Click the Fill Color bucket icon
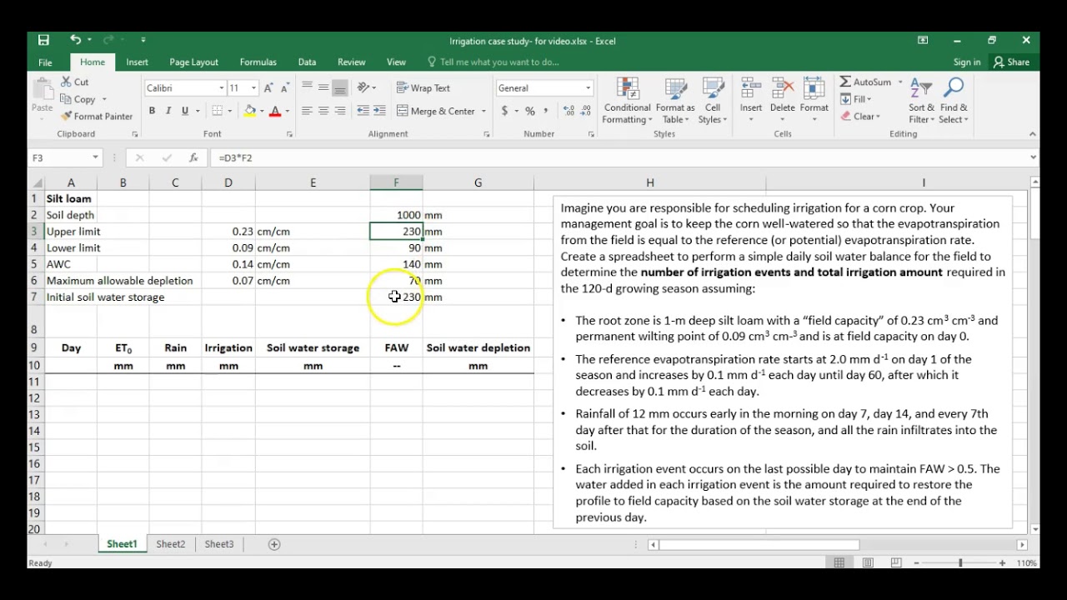This screenshot has width=1067, height=600. [x=249, y=111]
